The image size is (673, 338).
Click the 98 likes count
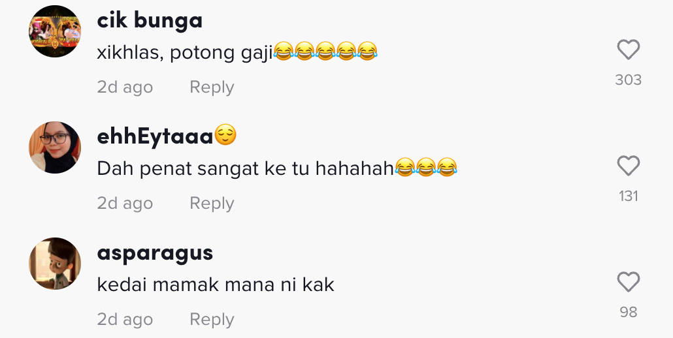(x=628, y=312)
